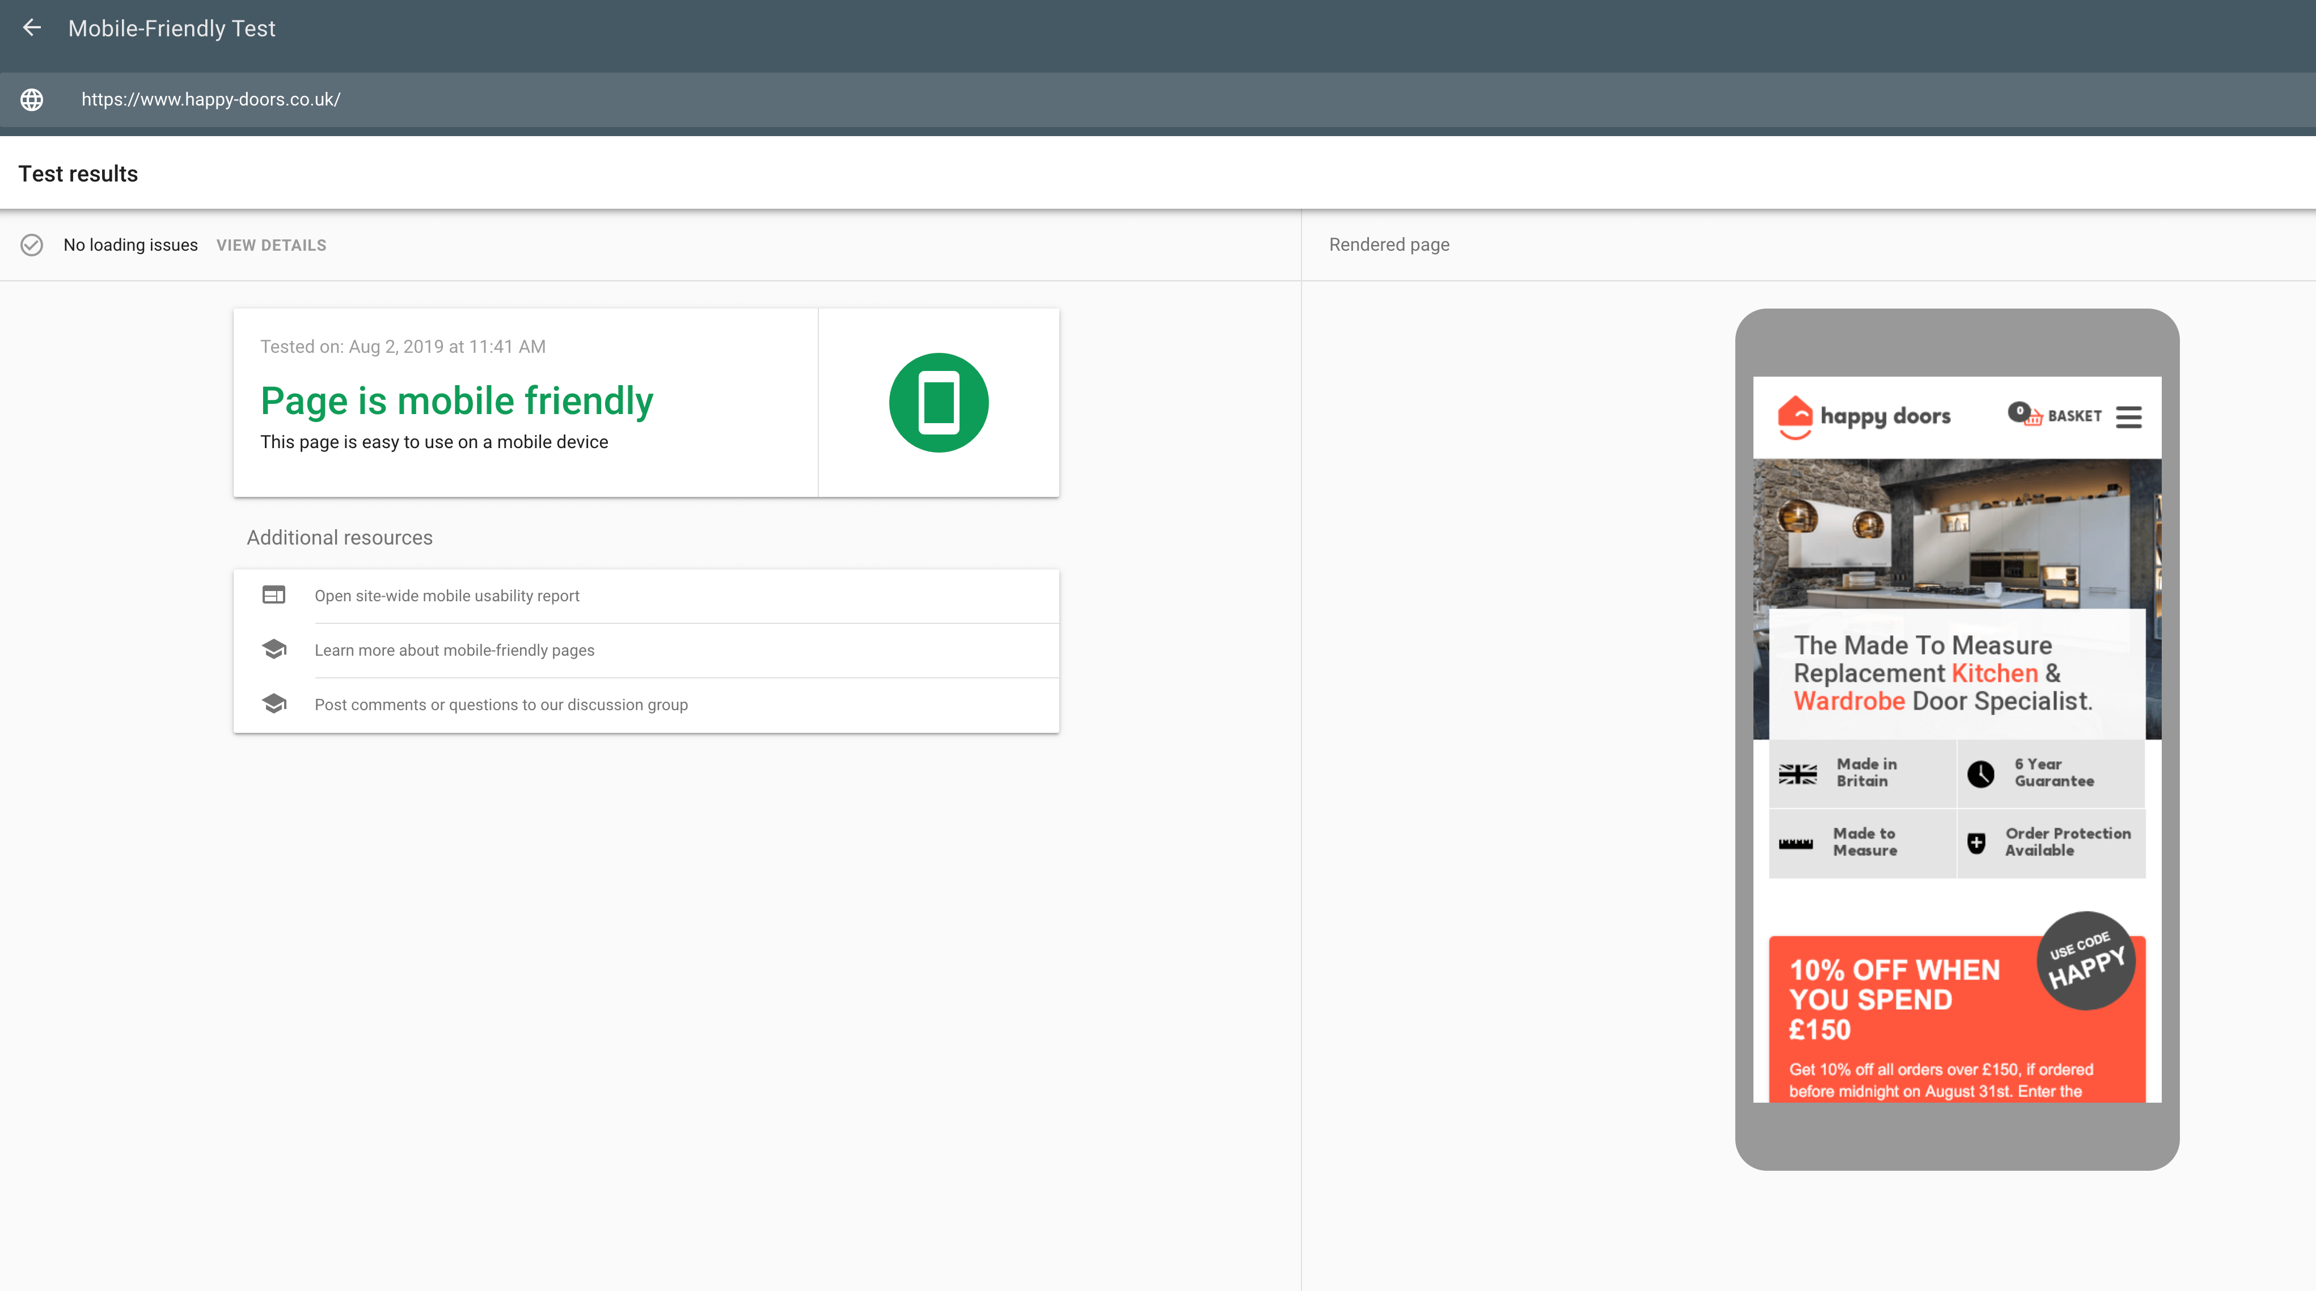2316x1291 pixels.
Task: Click the Page is mobile friendly heading
Action: coord(457,401)
